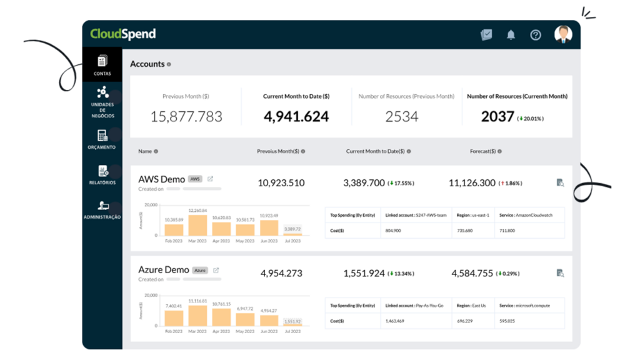
Task: Select Azure Demo previous month 4,954.273
Action: [x=281, y=274]
